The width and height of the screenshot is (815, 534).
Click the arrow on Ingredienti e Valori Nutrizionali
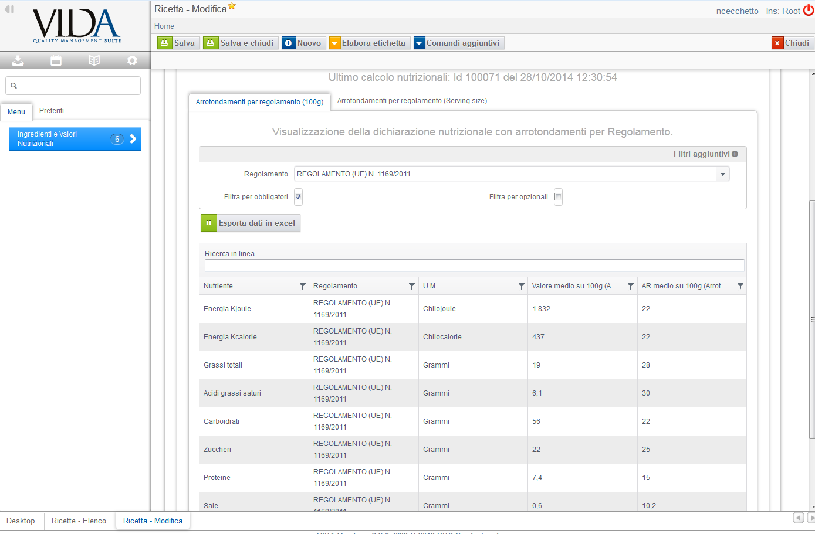point(133,139)
